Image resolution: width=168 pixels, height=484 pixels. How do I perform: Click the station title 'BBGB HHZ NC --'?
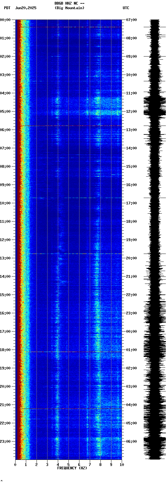coord(69,3)
